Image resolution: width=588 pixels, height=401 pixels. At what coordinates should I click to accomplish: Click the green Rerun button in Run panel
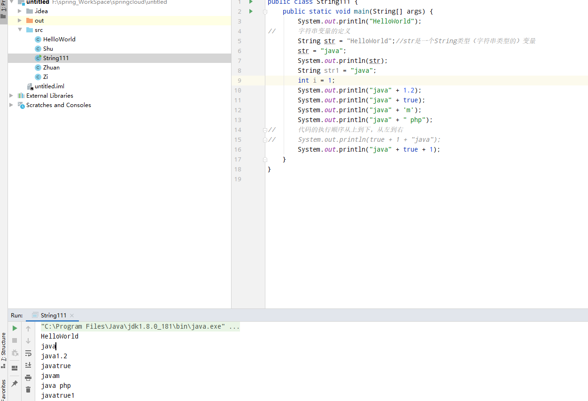15,328
